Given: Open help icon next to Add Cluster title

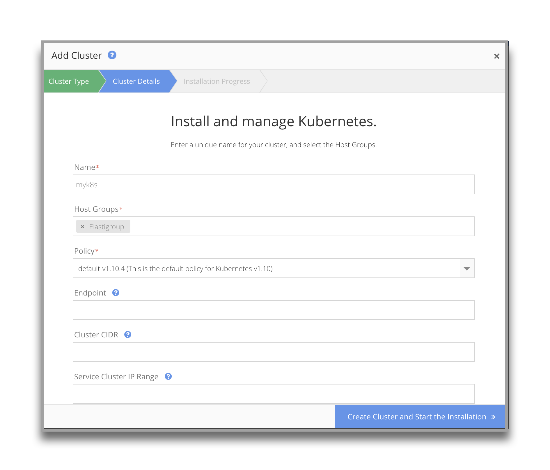Looking at the screenshot, I should coord(112,55).
